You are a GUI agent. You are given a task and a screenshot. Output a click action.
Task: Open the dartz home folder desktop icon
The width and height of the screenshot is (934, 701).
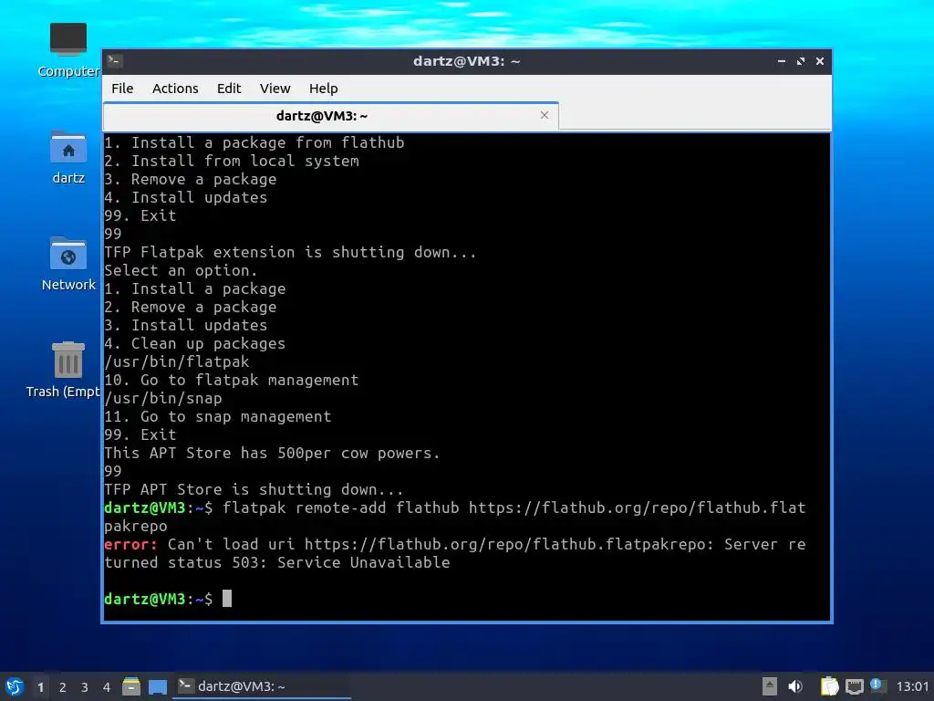click(68, 157)
